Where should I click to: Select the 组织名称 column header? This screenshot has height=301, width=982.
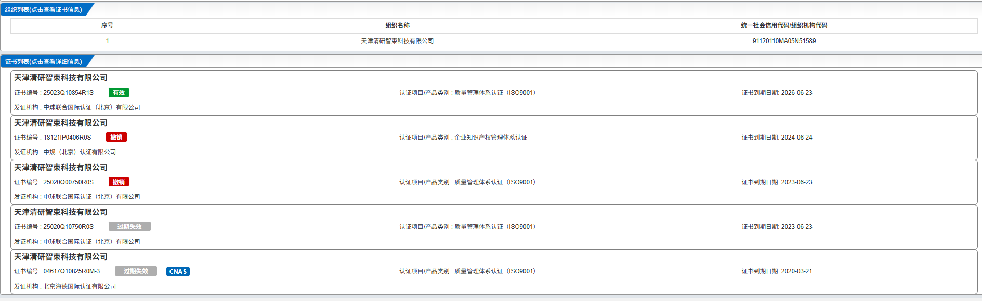(397, 25)
